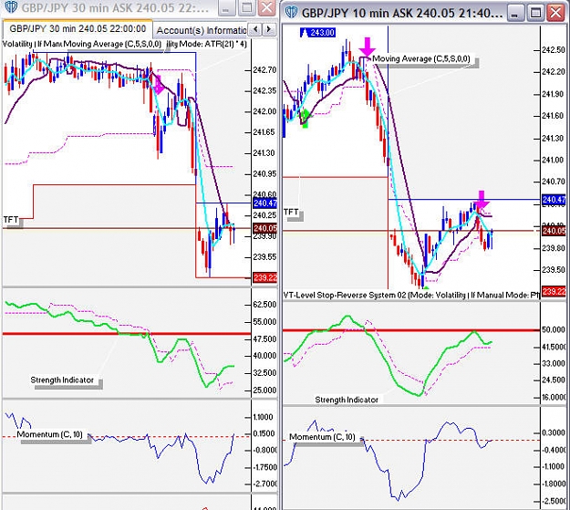
Task: Click the tab scroll right arrow
Action: (269, 29)
